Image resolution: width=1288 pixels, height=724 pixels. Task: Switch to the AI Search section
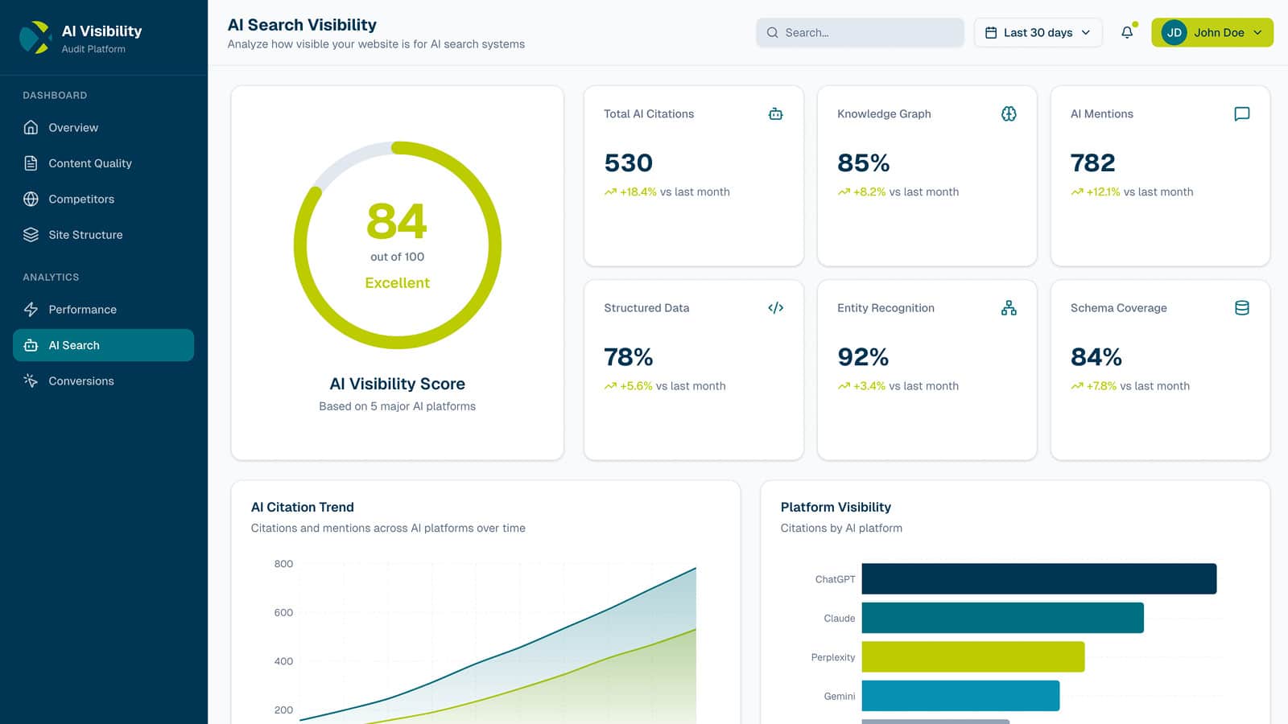click(103, 345)
